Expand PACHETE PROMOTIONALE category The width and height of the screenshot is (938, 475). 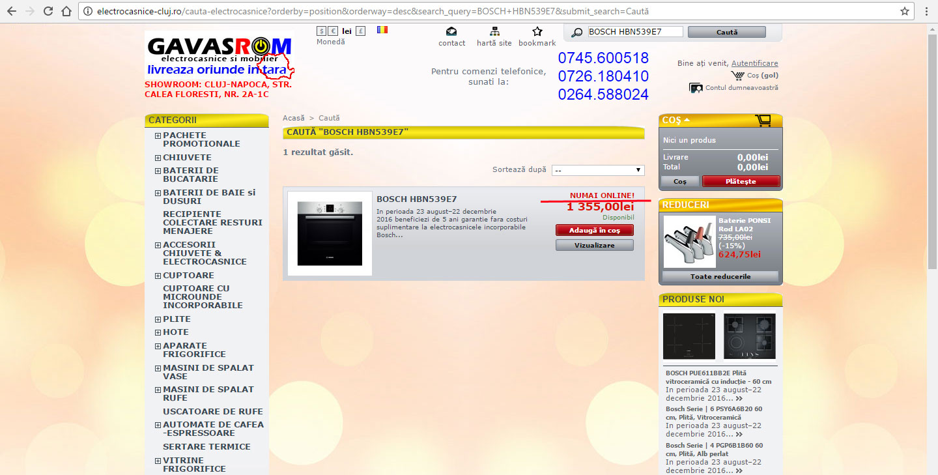pos(158,136)
